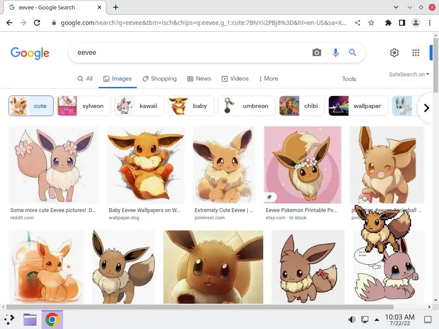Click the vertical page scrollbar
Screen dimensions: 439x329
[436, 66]
